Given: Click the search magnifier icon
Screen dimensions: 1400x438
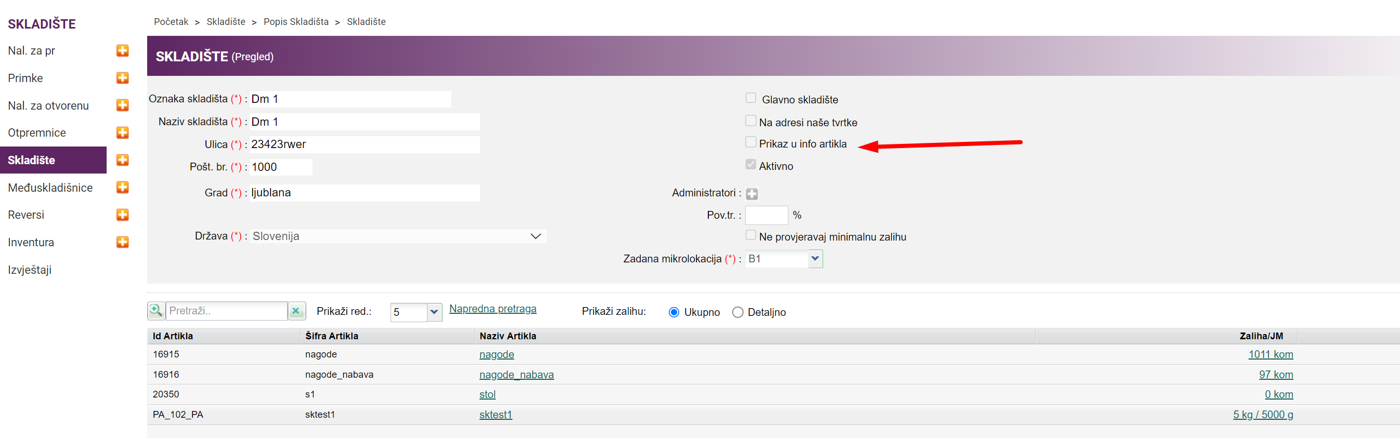Looking at the screenshot, I should coord(156,311).
